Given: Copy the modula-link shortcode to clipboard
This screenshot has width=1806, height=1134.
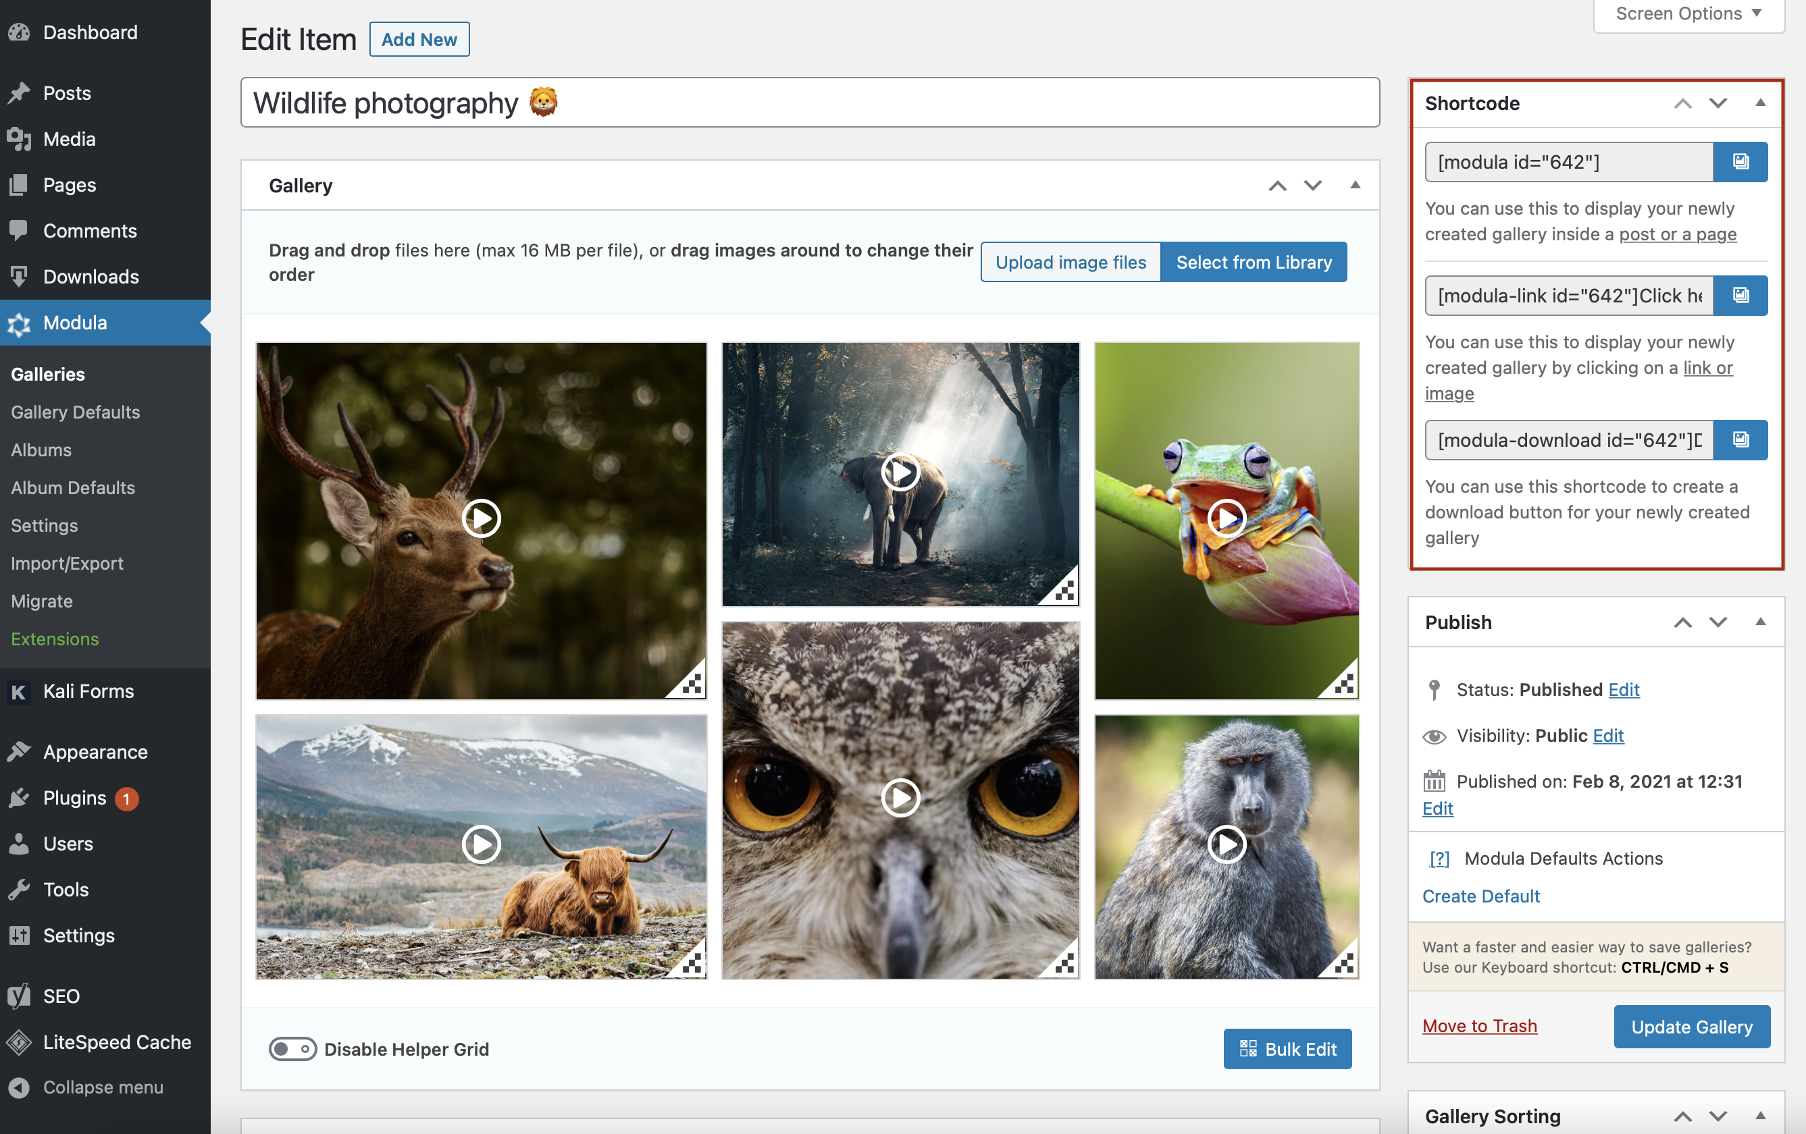Looking at the screenshot, I should click(x=1740, y=294).
